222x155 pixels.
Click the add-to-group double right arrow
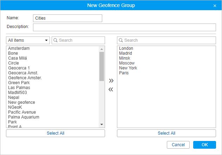click(x=111, y=81)
